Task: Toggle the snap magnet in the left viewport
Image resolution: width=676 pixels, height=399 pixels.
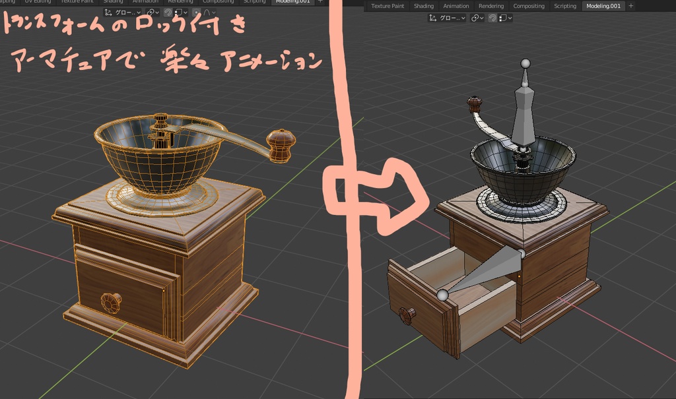Action: point(166,11)
